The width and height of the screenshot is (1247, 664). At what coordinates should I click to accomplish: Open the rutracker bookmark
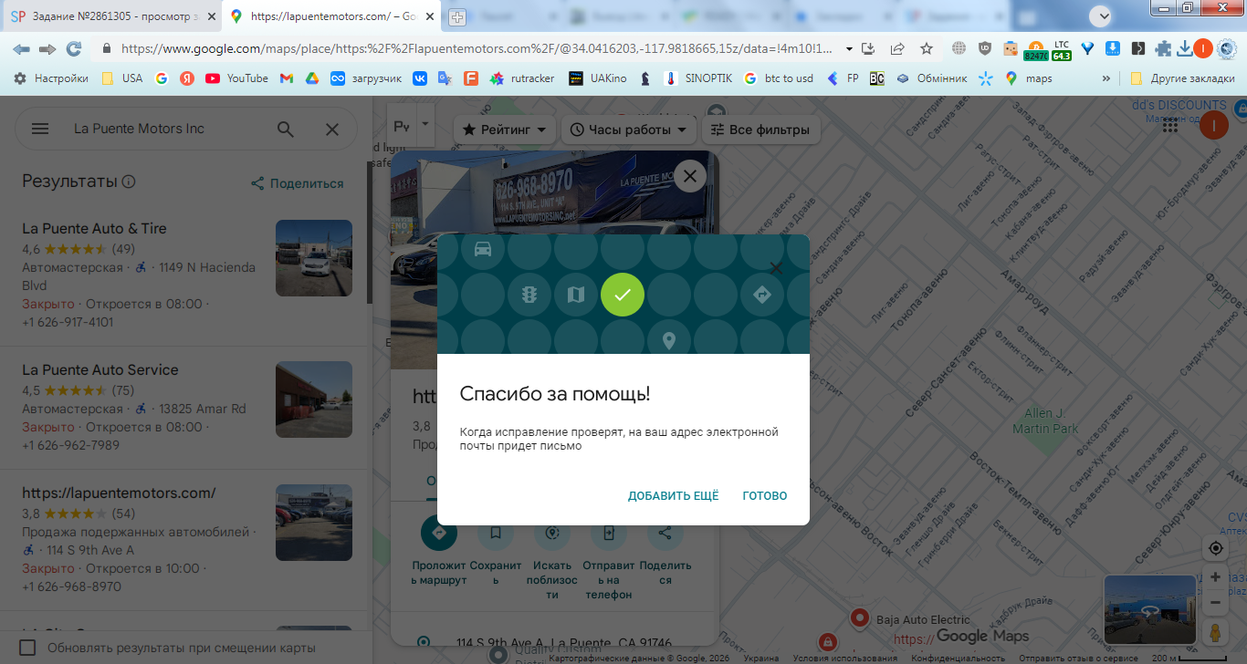tap(522, 78)
